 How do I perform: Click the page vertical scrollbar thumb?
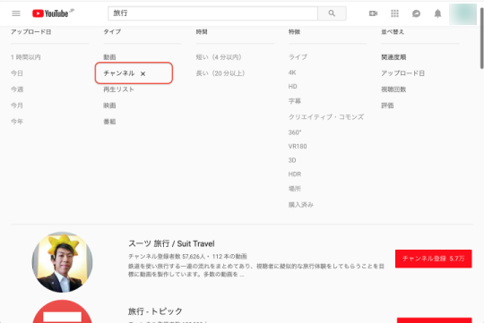tap(482, 38)
